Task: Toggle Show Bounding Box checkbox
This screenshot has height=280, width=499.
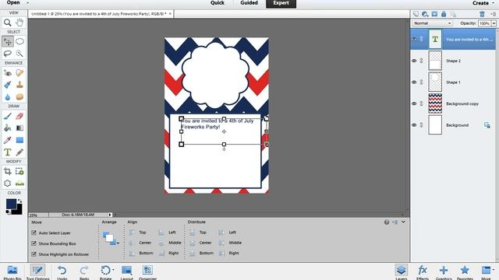Action: 34,243
